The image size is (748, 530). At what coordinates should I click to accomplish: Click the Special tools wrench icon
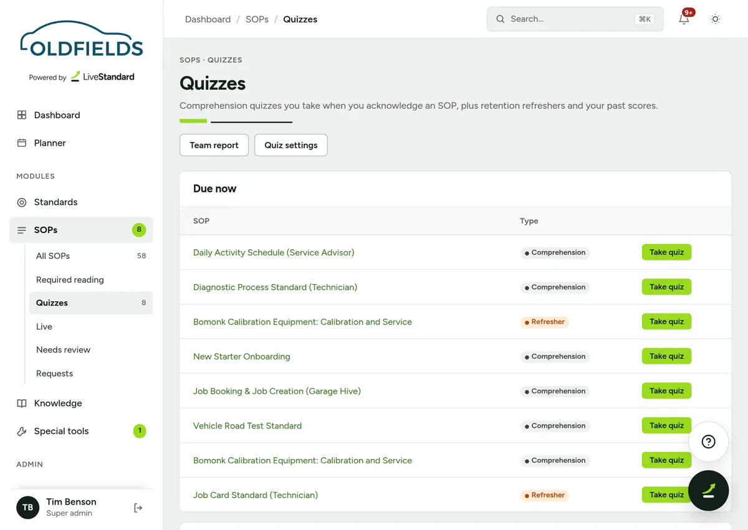click(x=22, y=431)
